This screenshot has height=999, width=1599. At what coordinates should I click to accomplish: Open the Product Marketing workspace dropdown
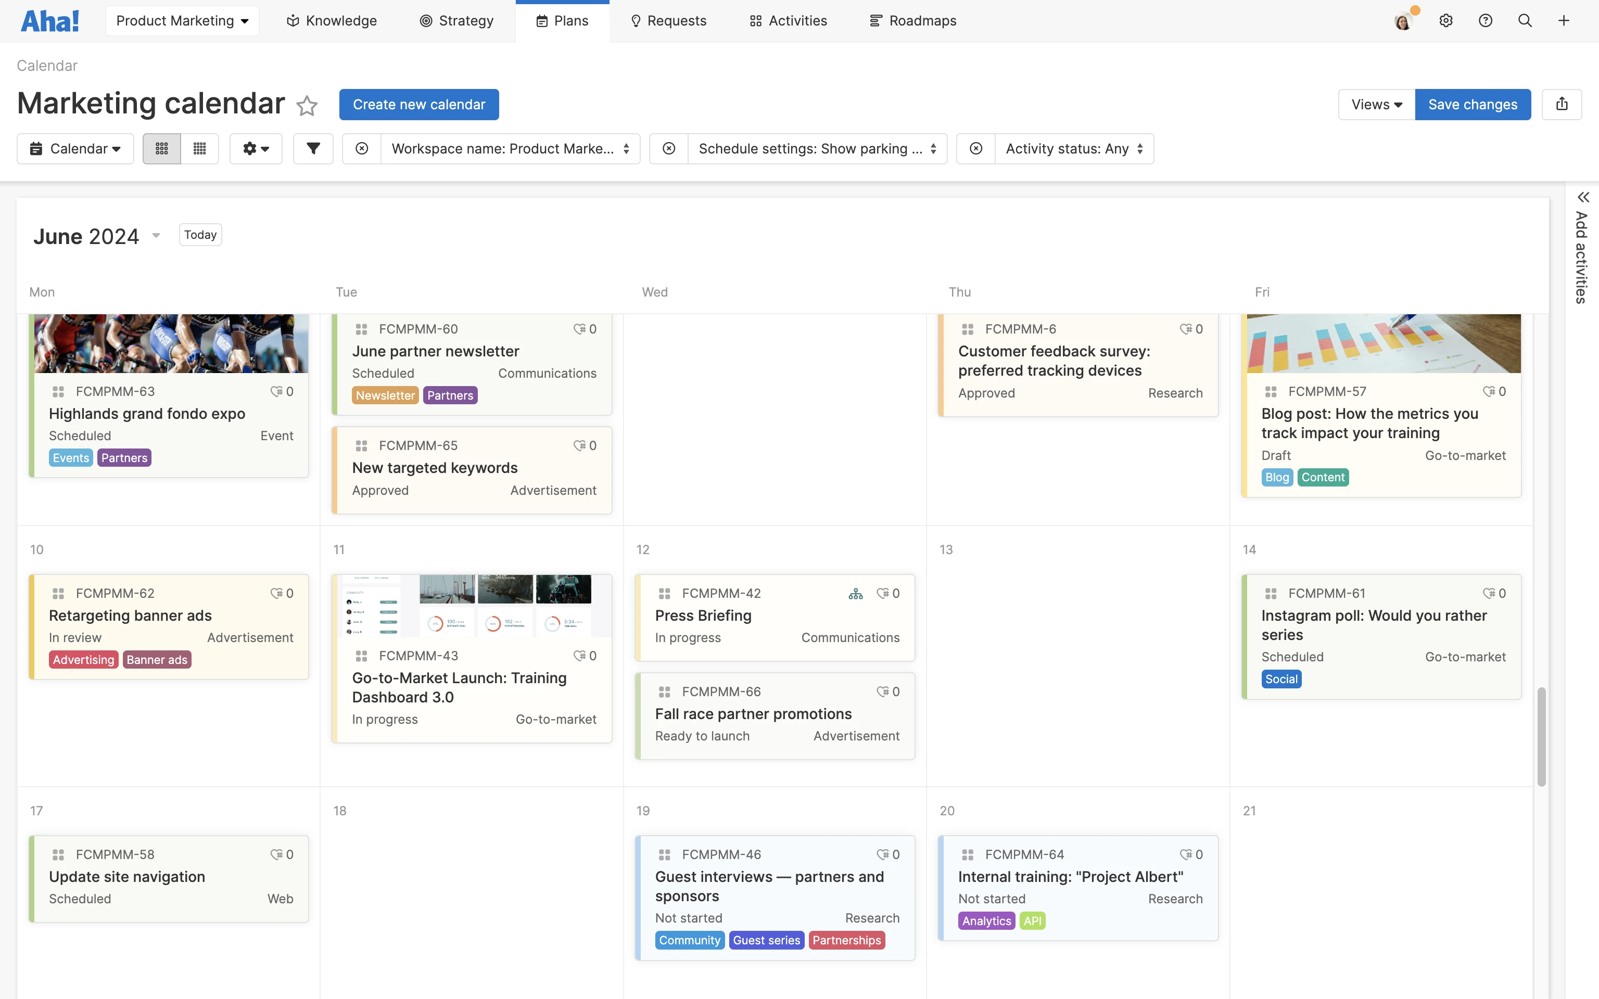tap(182, 20)
